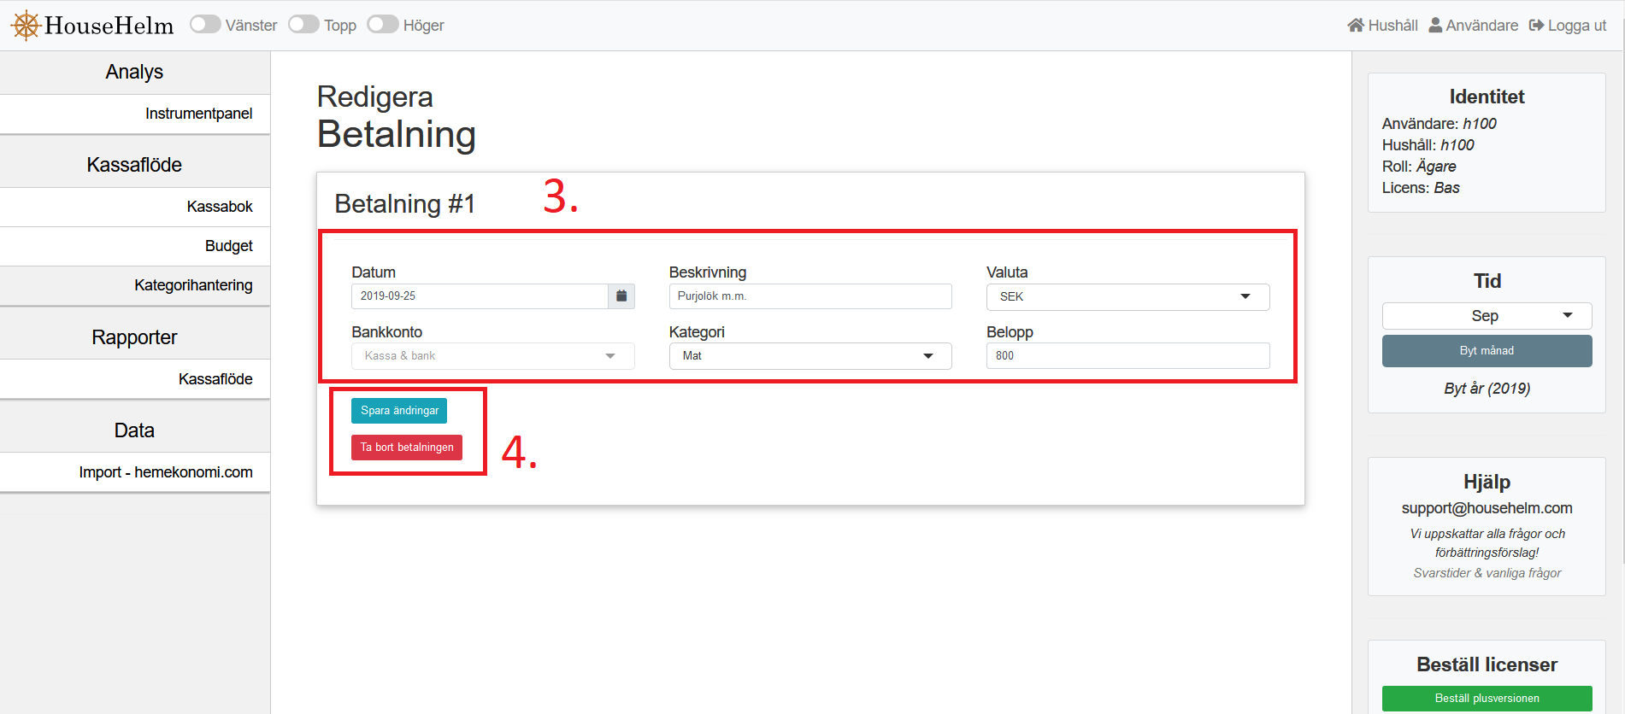Open the Valuta SEK dropdown
Image resolution: width=1625 pixels, height=714 pixels.
(x=1127, y=296)
